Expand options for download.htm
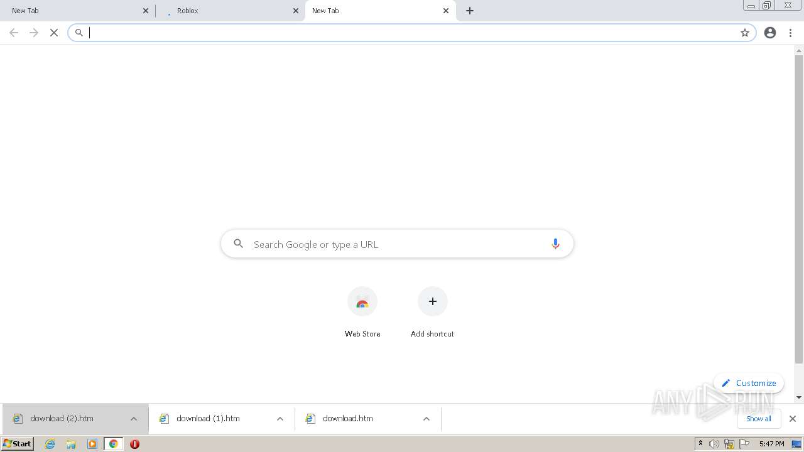The height and width of the screenshot is (452, 804). pos(426,419)
